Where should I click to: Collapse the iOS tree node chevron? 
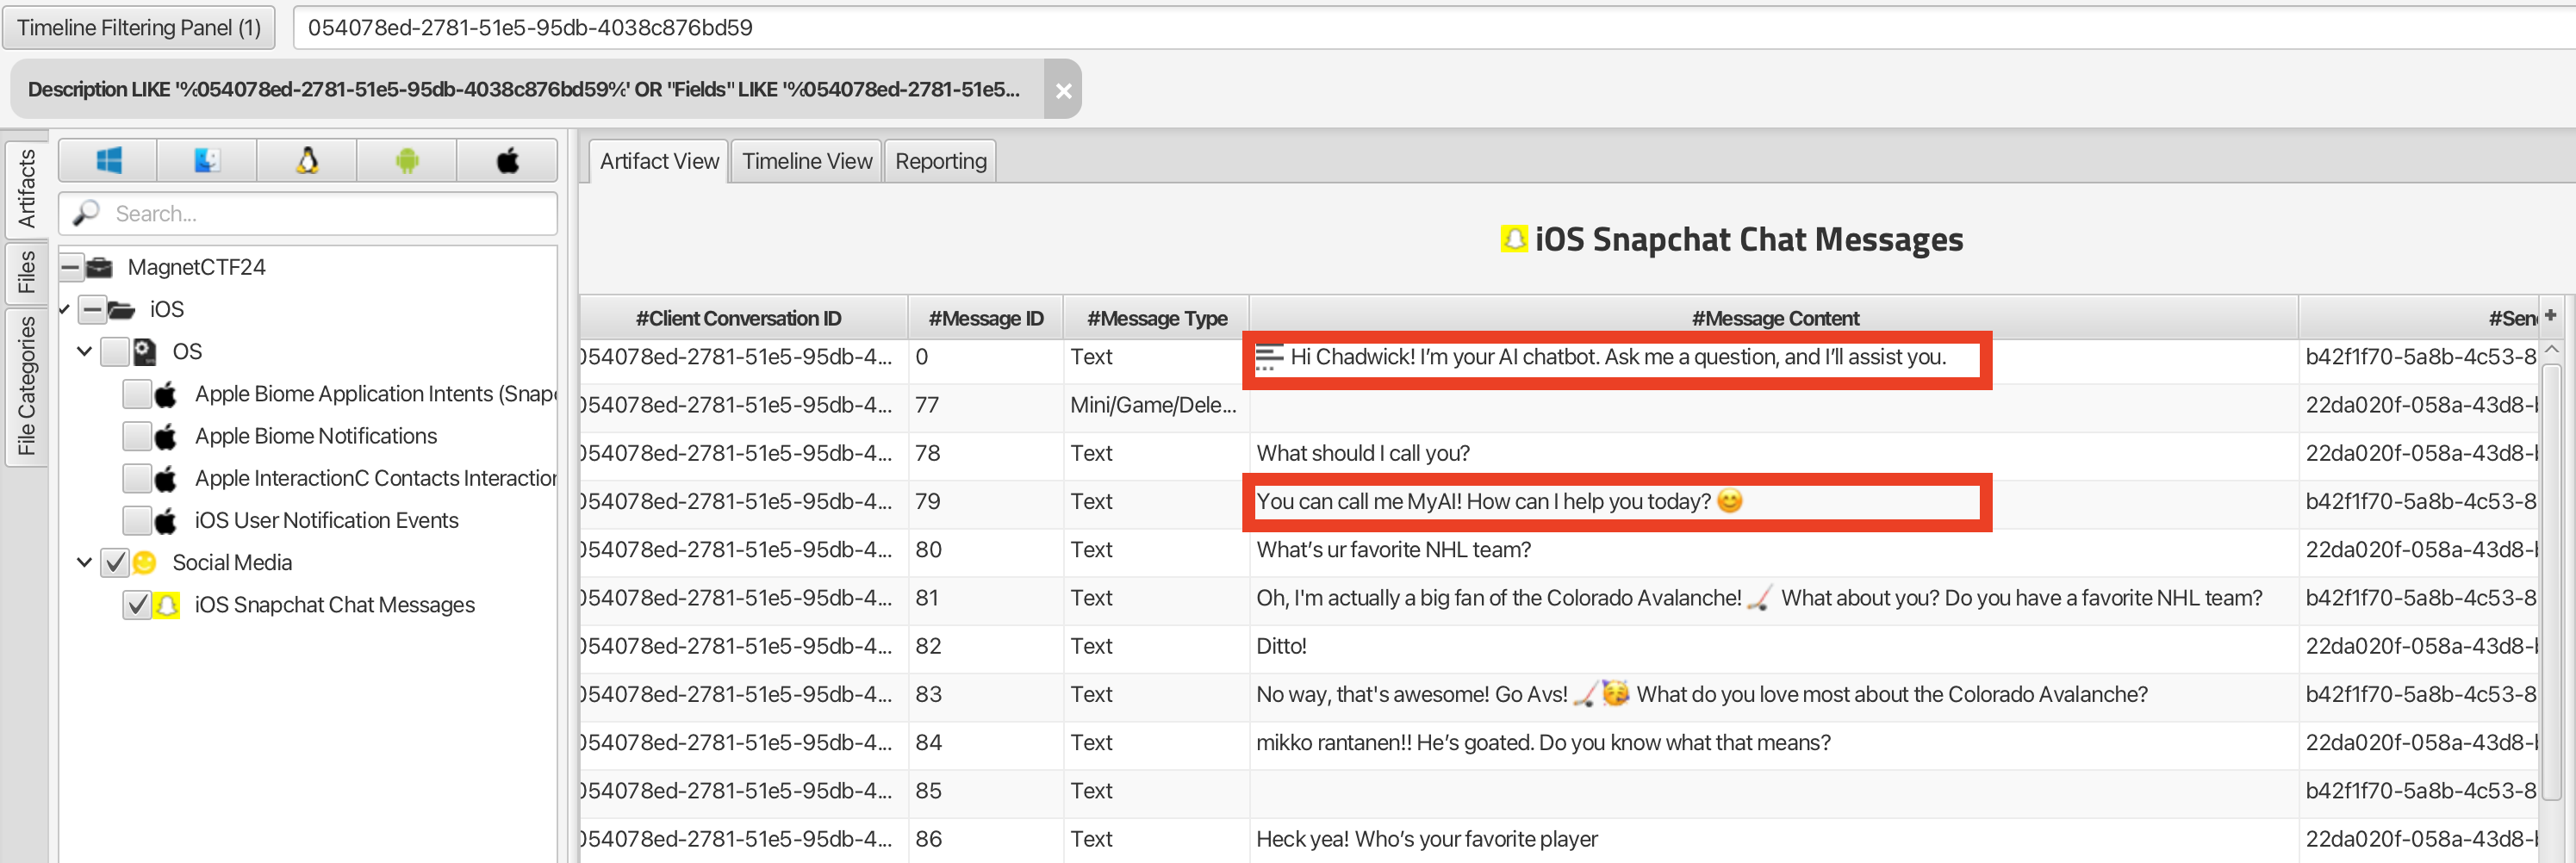click(x=64, y=310)
